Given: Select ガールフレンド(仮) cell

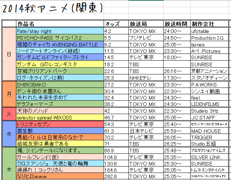Looking at the screenshot, I should pos(60,157).
